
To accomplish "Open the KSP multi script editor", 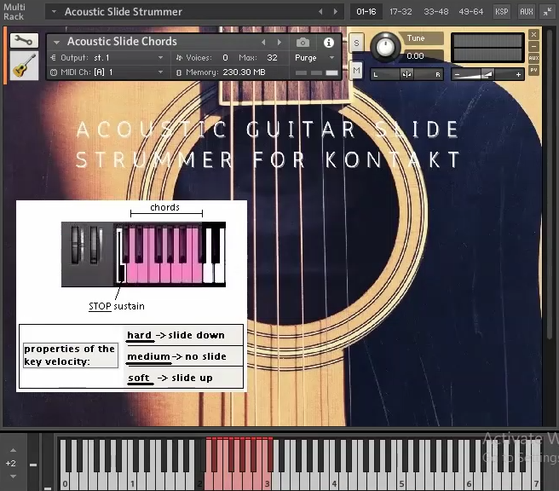I will [502, 11].
